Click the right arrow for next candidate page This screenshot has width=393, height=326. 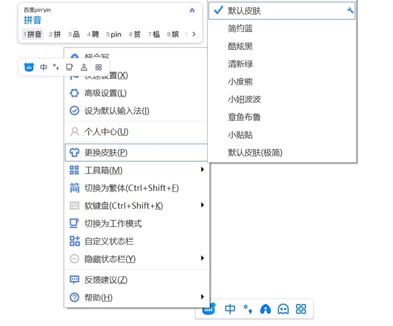click(194, 34)
